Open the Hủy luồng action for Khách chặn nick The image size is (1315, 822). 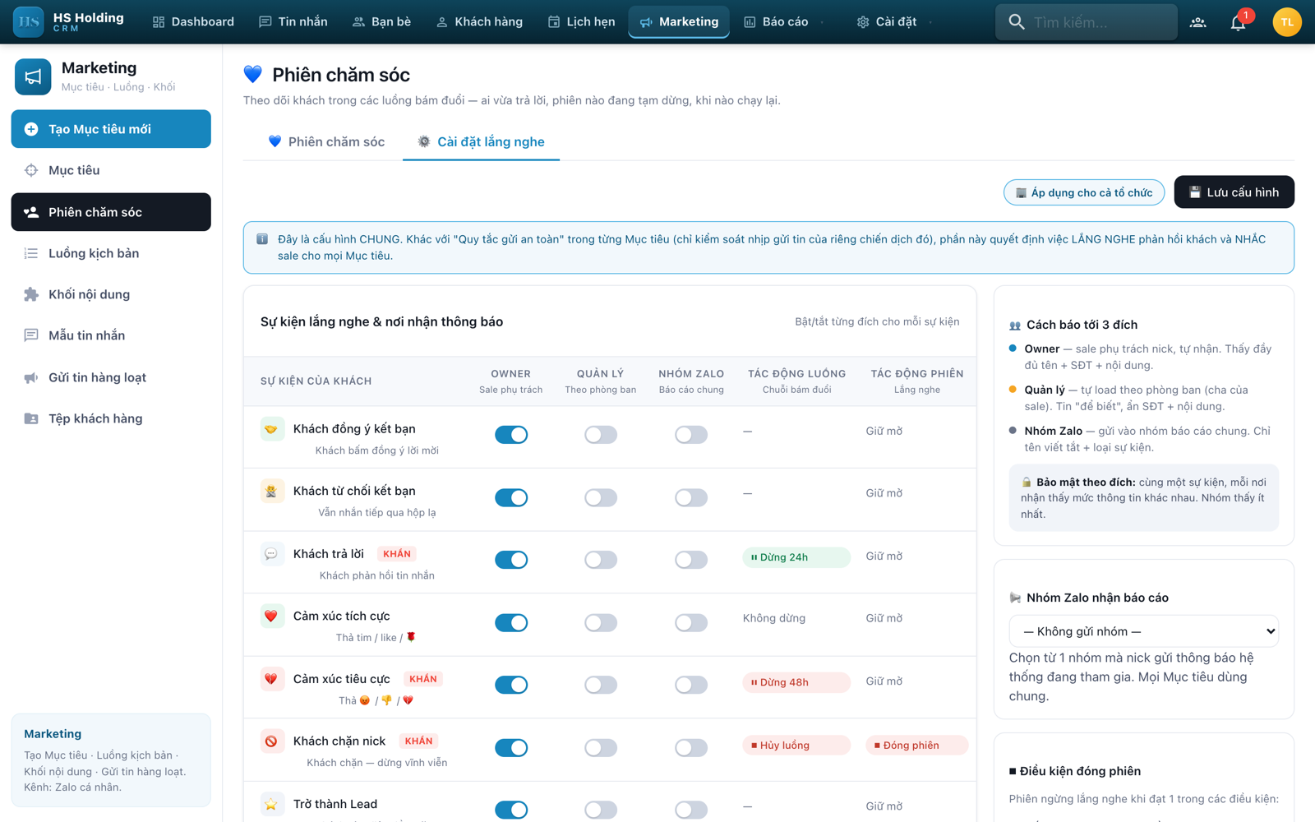click(796, 745)
